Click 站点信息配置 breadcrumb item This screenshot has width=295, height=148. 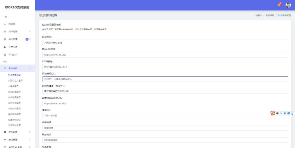(284, 15)
